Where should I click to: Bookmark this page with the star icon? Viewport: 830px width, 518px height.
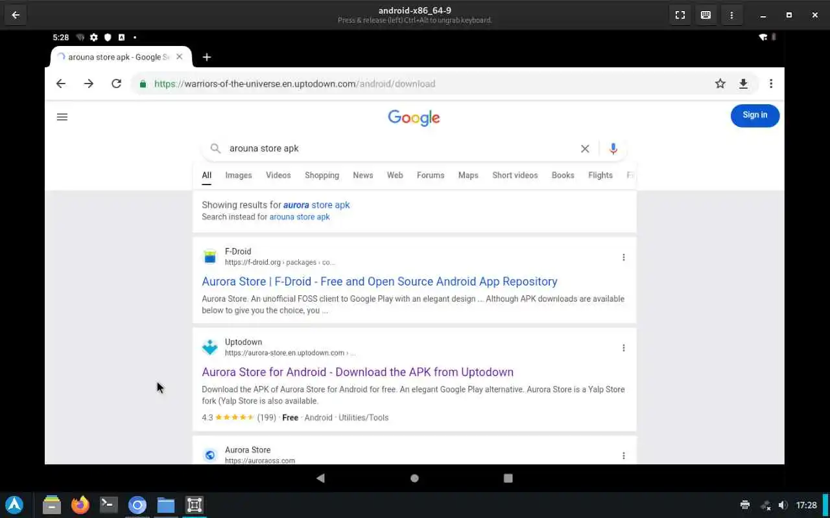720,84
